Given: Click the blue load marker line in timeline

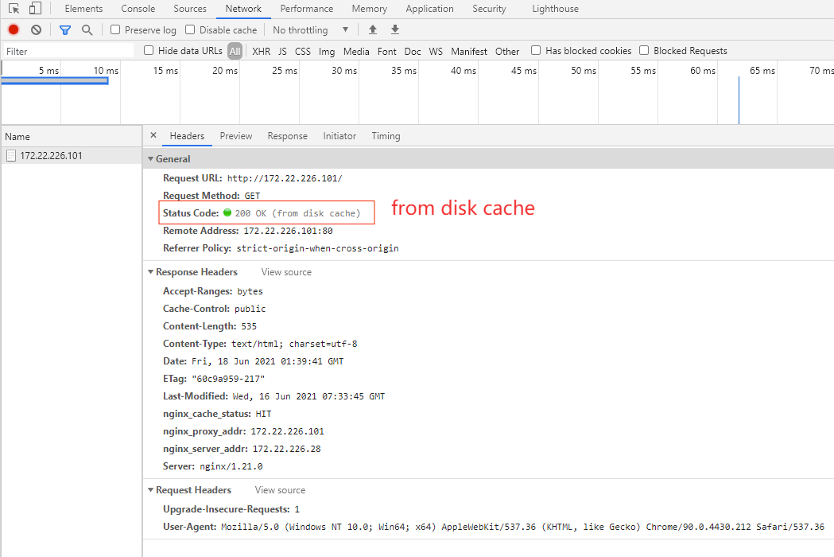Looking at the screenshot, I should point(739,100).
